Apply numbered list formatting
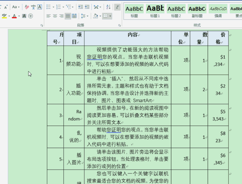This screenshot has height=184, width=242. pyautogui.click(x=59, y=7)
